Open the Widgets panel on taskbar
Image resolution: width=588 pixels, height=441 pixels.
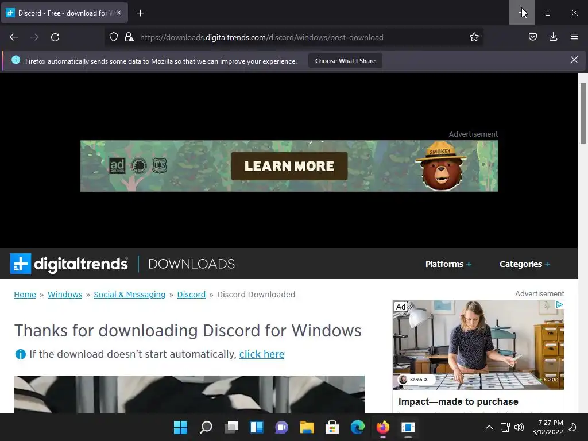[257, 427]
